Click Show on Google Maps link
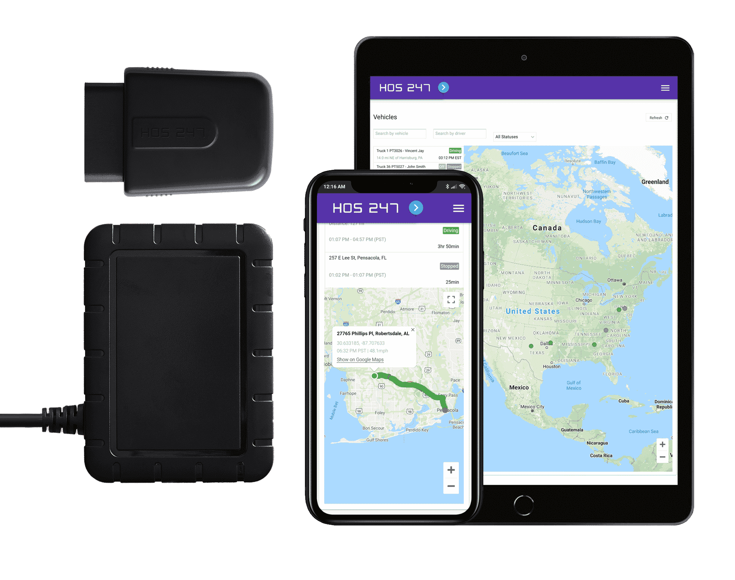 (x=352, y=369)
